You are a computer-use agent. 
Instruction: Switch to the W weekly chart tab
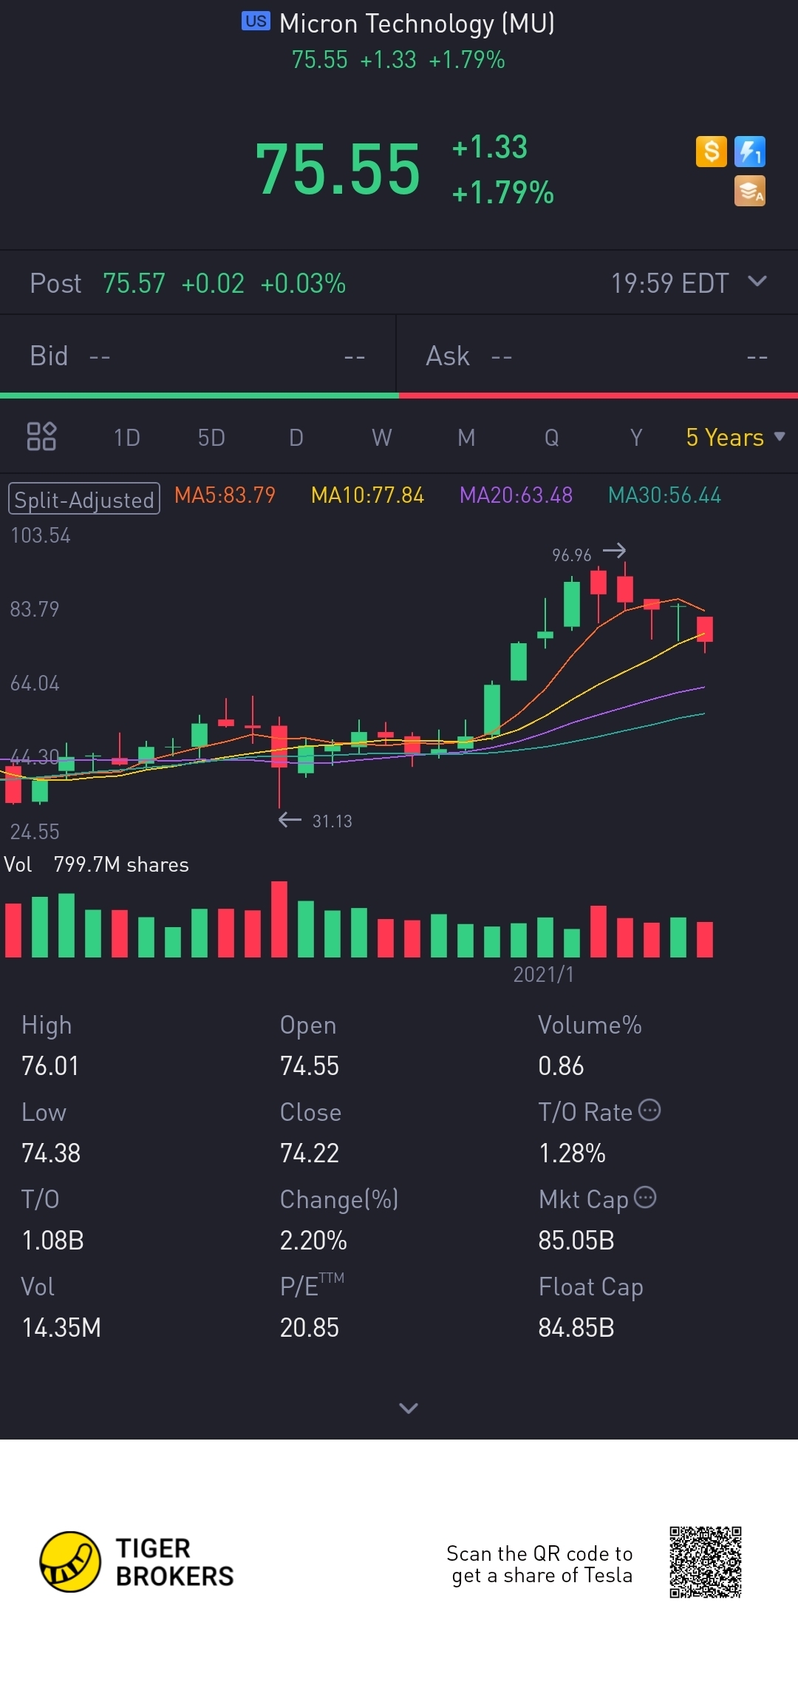pyautogui.click(x=381, y=438)
